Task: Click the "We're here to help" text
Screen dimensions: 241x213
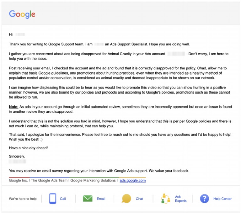Action: pos(23,199)
